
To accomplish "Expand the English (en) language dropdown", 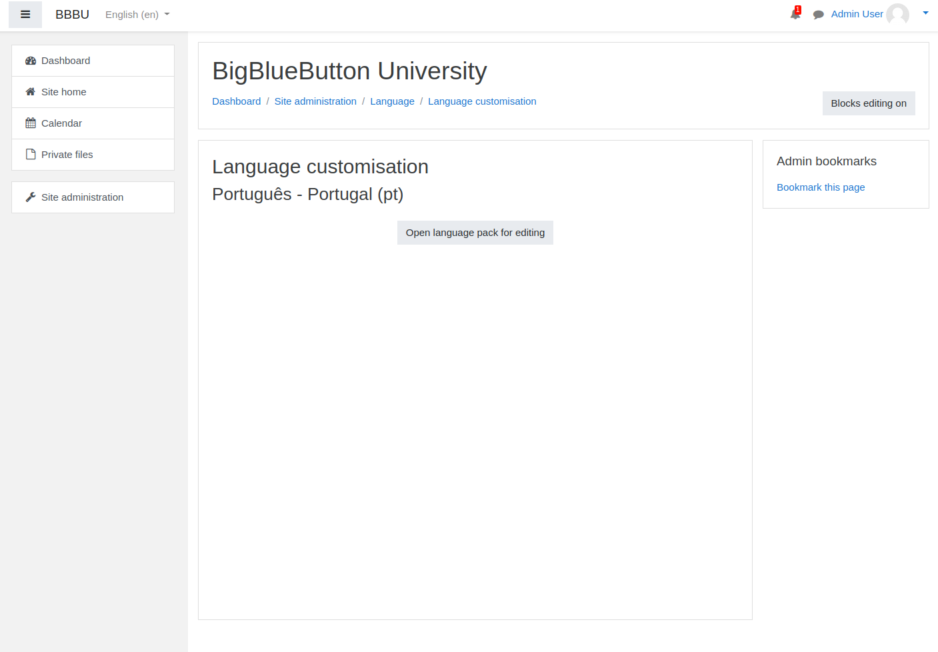I will point(137,15).
